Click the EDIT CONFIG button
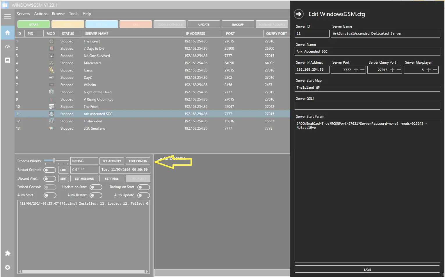Viewport: 445px width, 277px height. point(138,161)
